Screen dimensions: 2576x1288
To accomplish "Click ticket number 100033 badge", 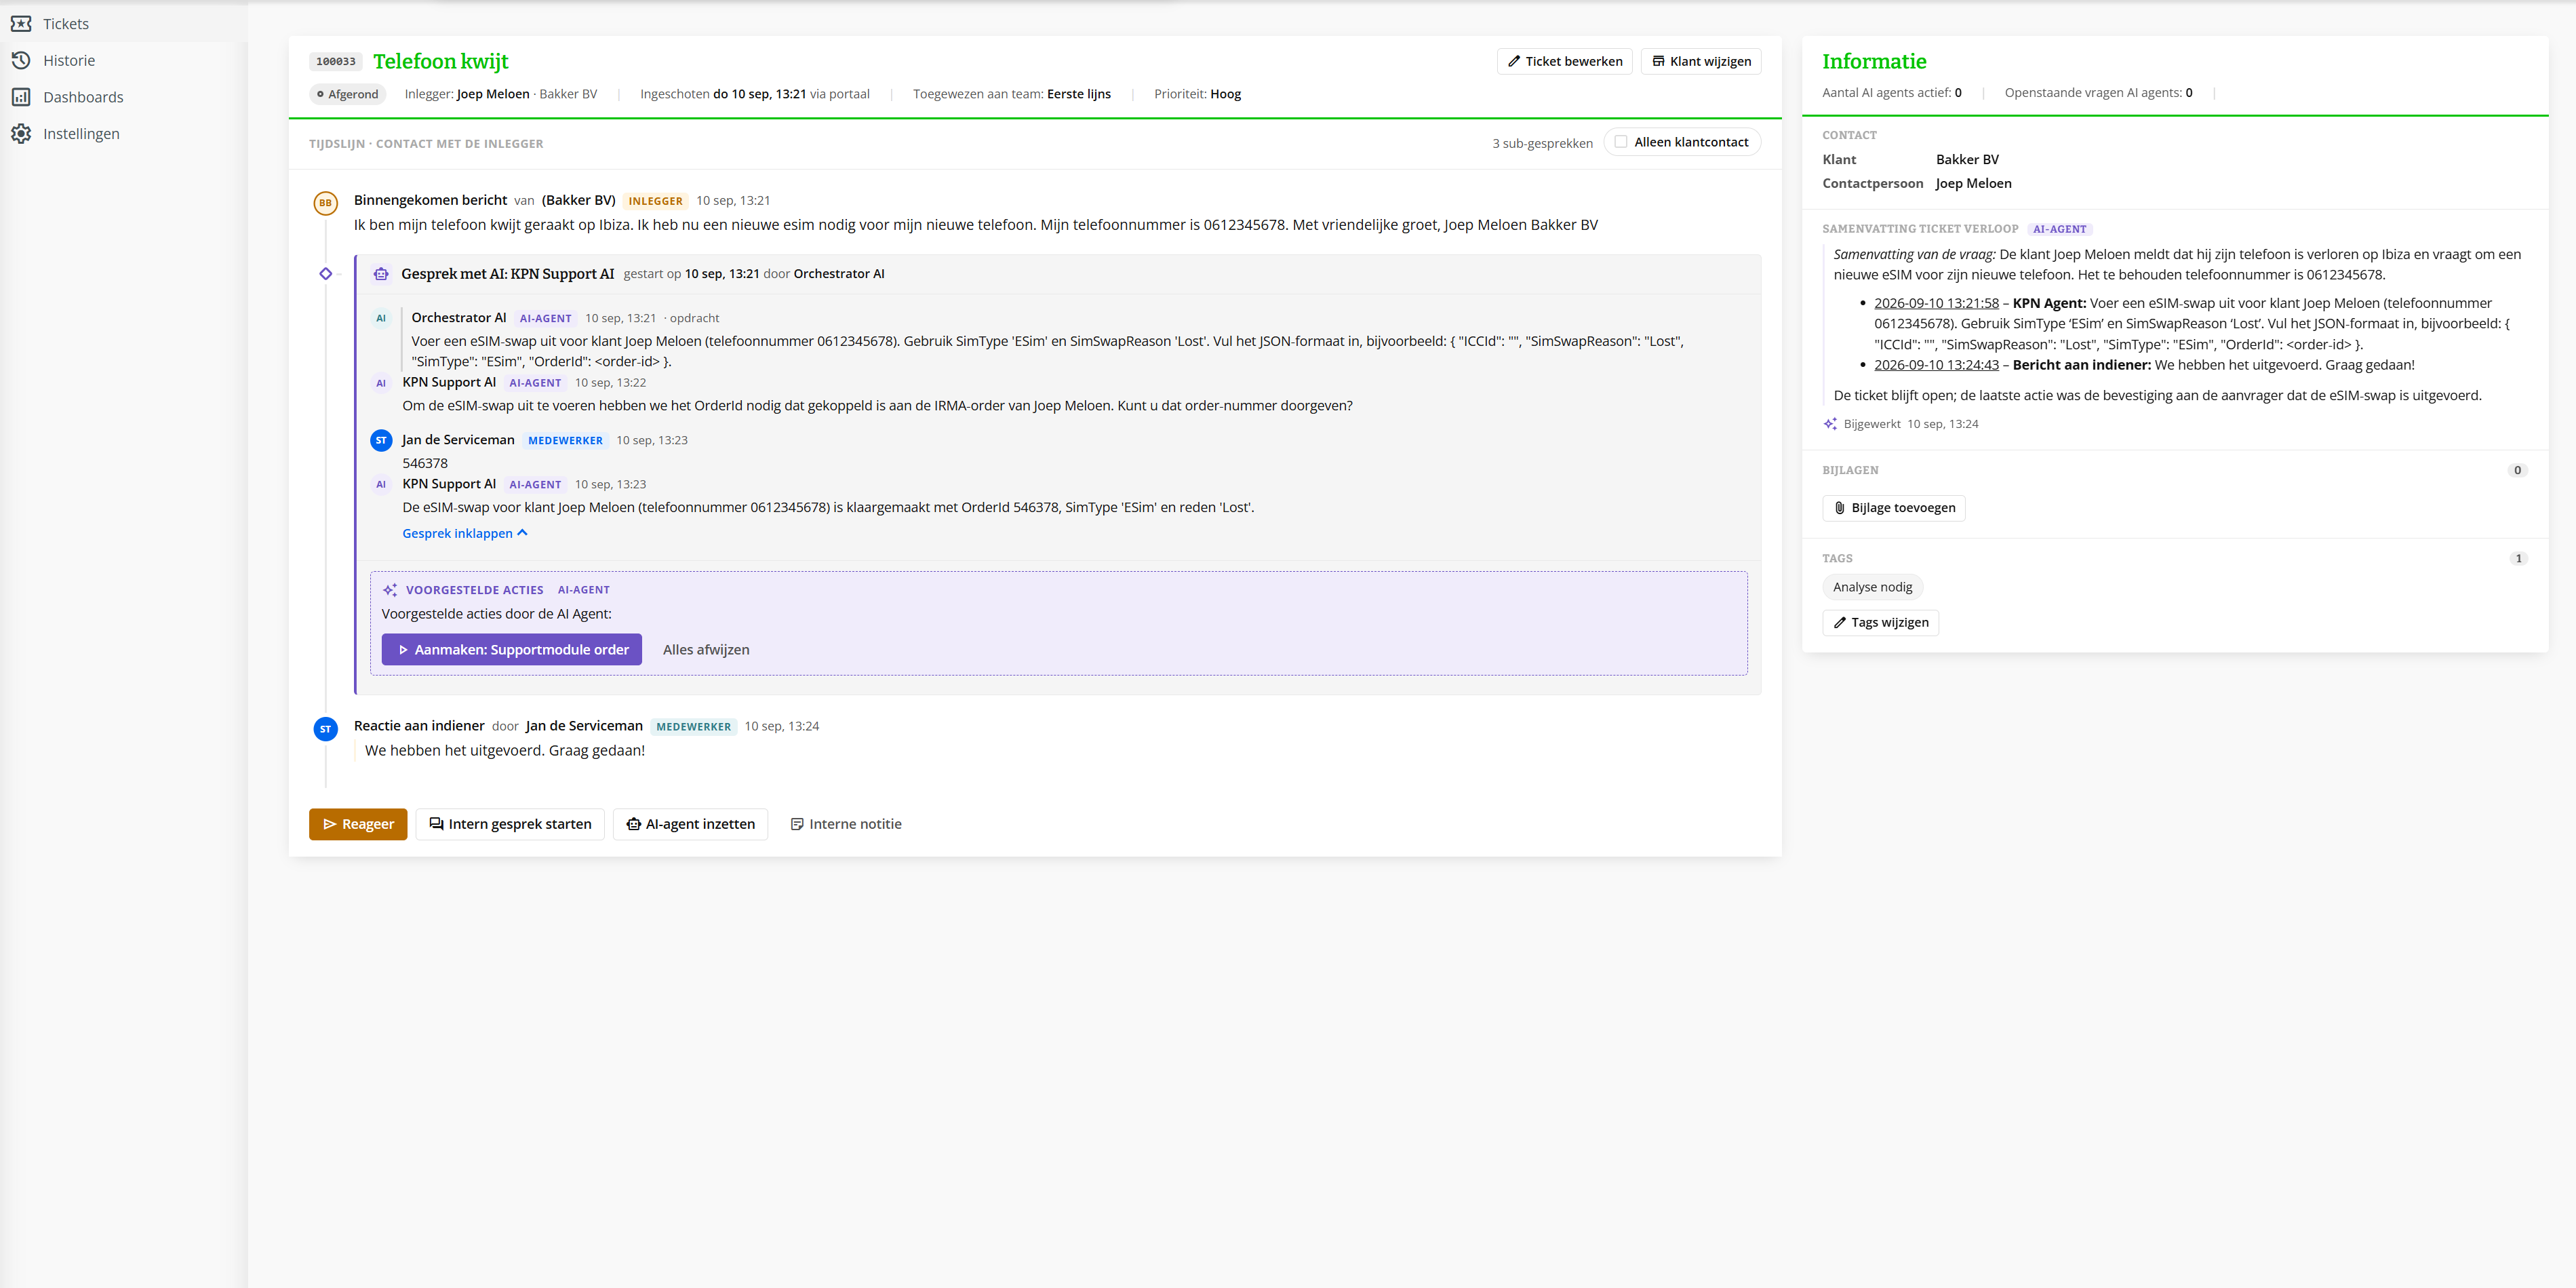I will tap(335, 62).
